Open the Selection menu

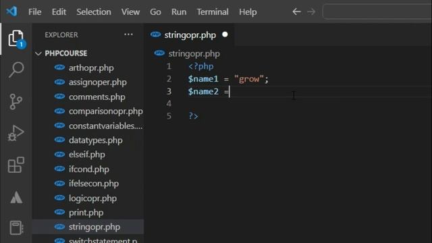tap(94, 12)
